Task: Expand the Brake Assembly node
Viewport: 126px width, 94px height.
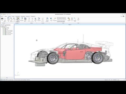Action: (3, 34)
